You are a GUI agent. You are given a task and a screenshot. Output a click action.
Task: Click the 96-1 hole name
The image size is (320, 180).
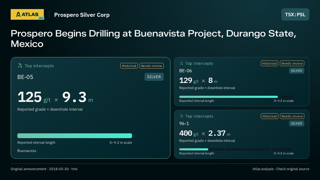pyautogui.click(x=184, y=123)
